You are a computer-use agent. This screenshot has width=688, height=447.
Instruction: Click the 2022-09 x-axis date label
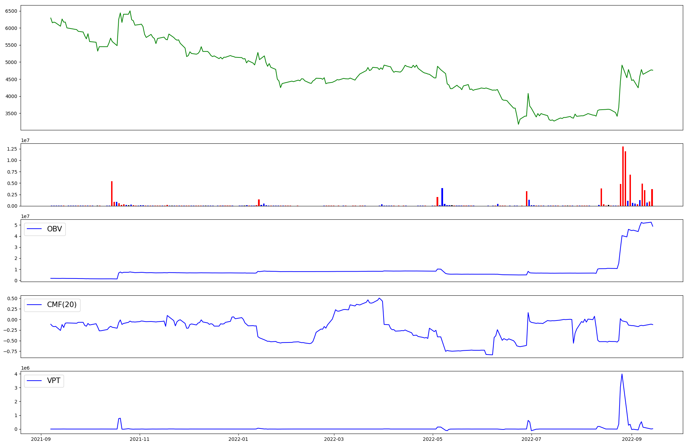point(632,439)
